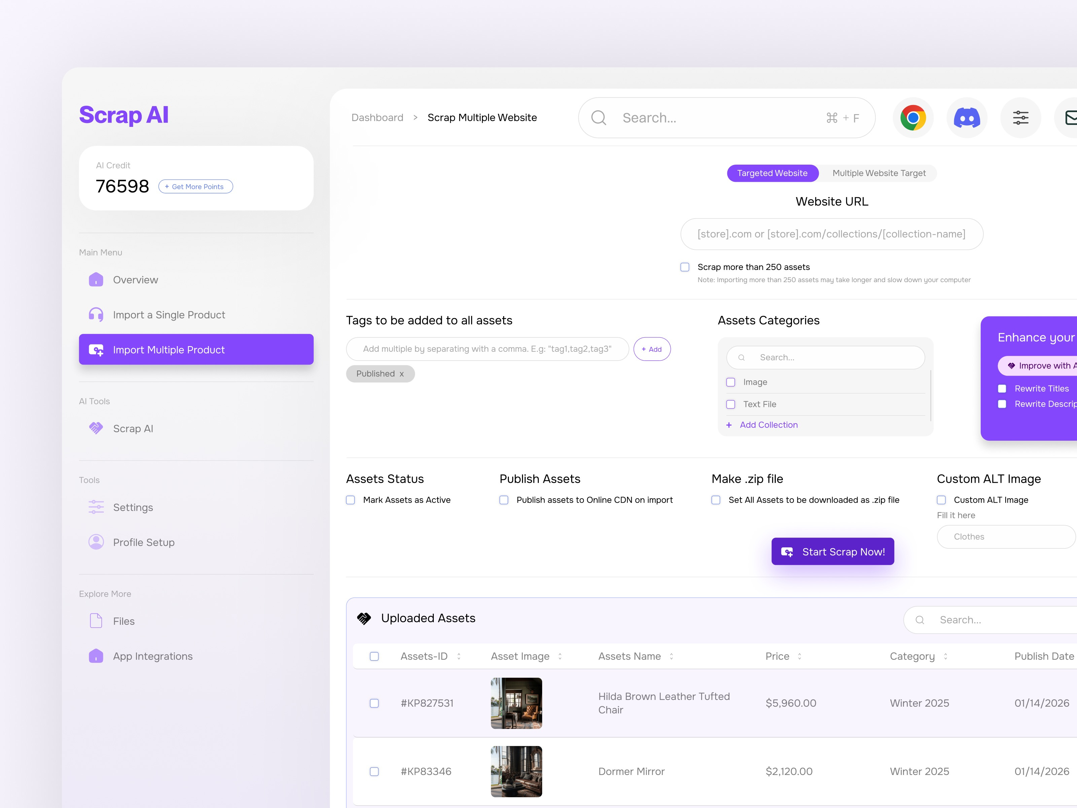Click the Website URL input field
The height and width of the screenshot is (808, 1077).
tap(832, 234)
